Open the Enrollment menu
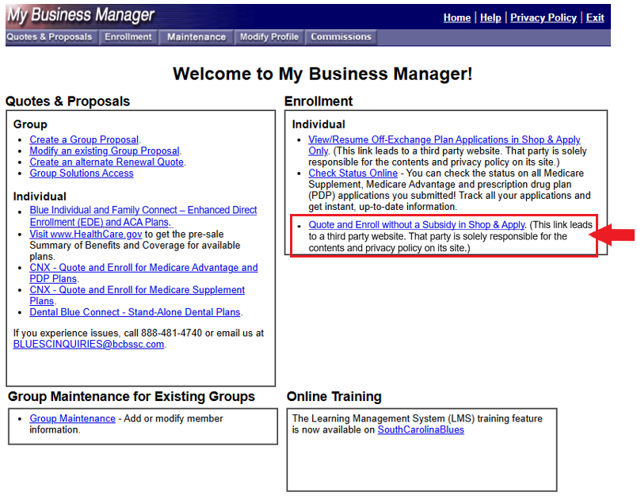This screenshot has width=637, height=496. pos(128,36)
